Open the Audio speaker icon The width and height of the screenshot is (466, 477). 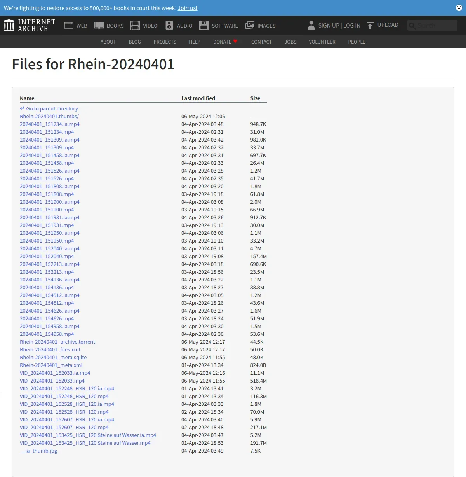(169, 25)
